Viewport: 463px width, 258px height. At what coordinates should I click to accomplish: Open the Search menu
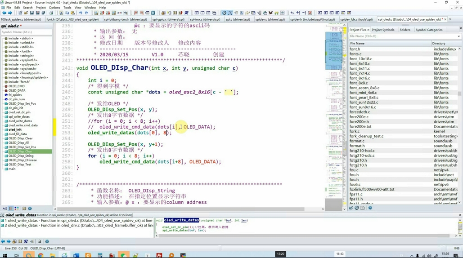(x=28, y=7)
